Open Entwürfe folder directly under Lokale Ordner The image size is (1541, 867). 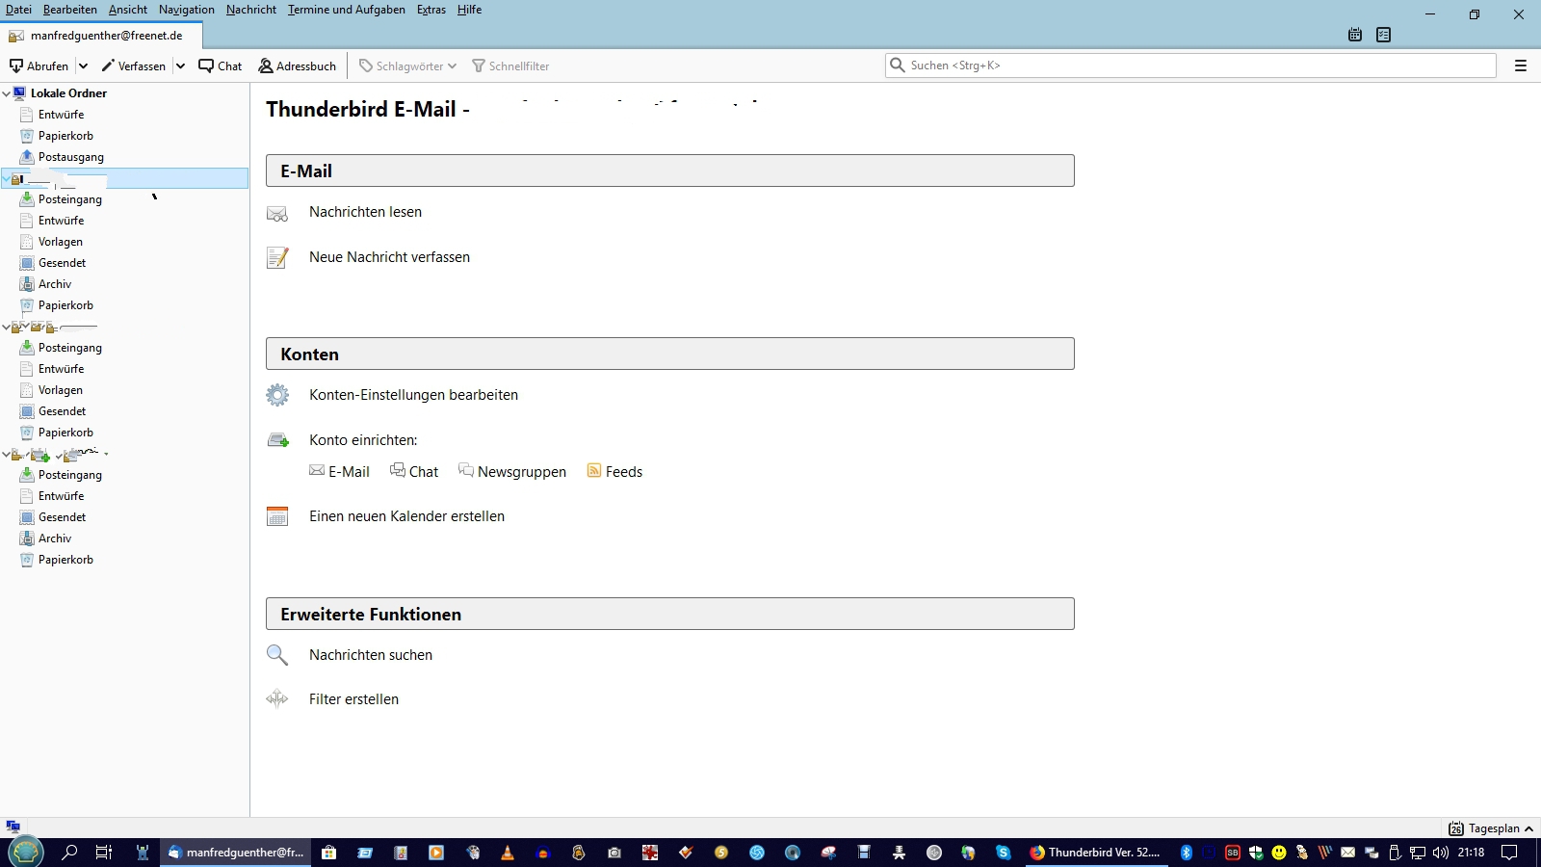point(61,115)
